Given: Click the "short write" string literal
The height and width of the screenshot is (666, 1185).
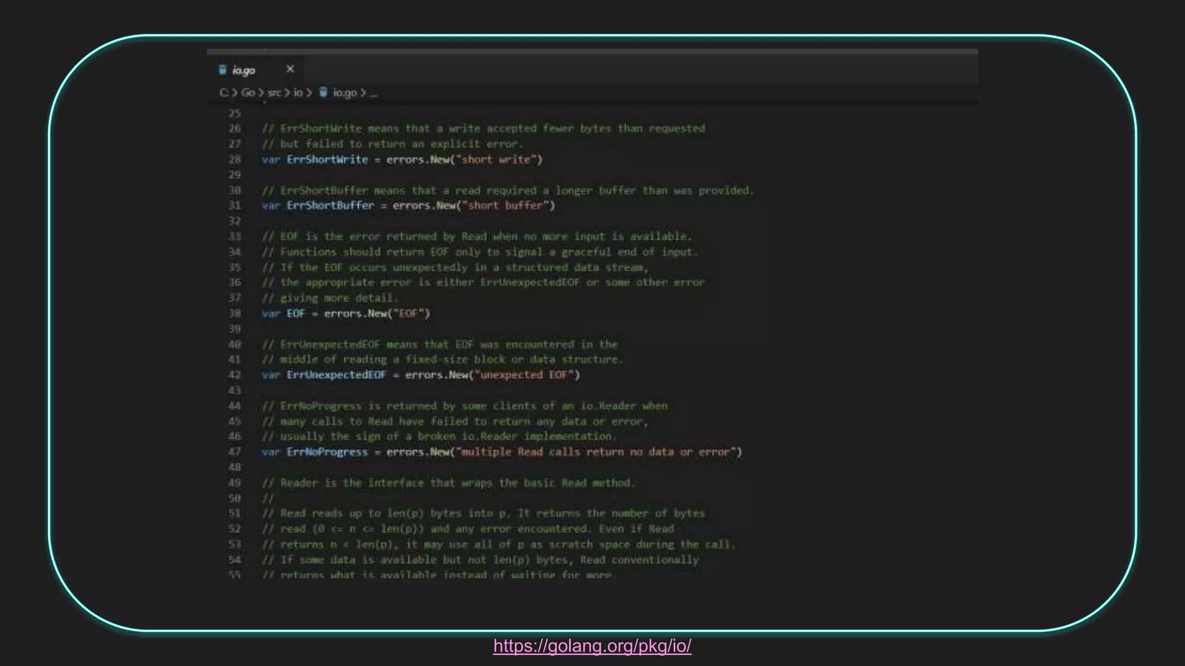Looking at the screenshot, I should pyautogui.click(x=496, y=160).
